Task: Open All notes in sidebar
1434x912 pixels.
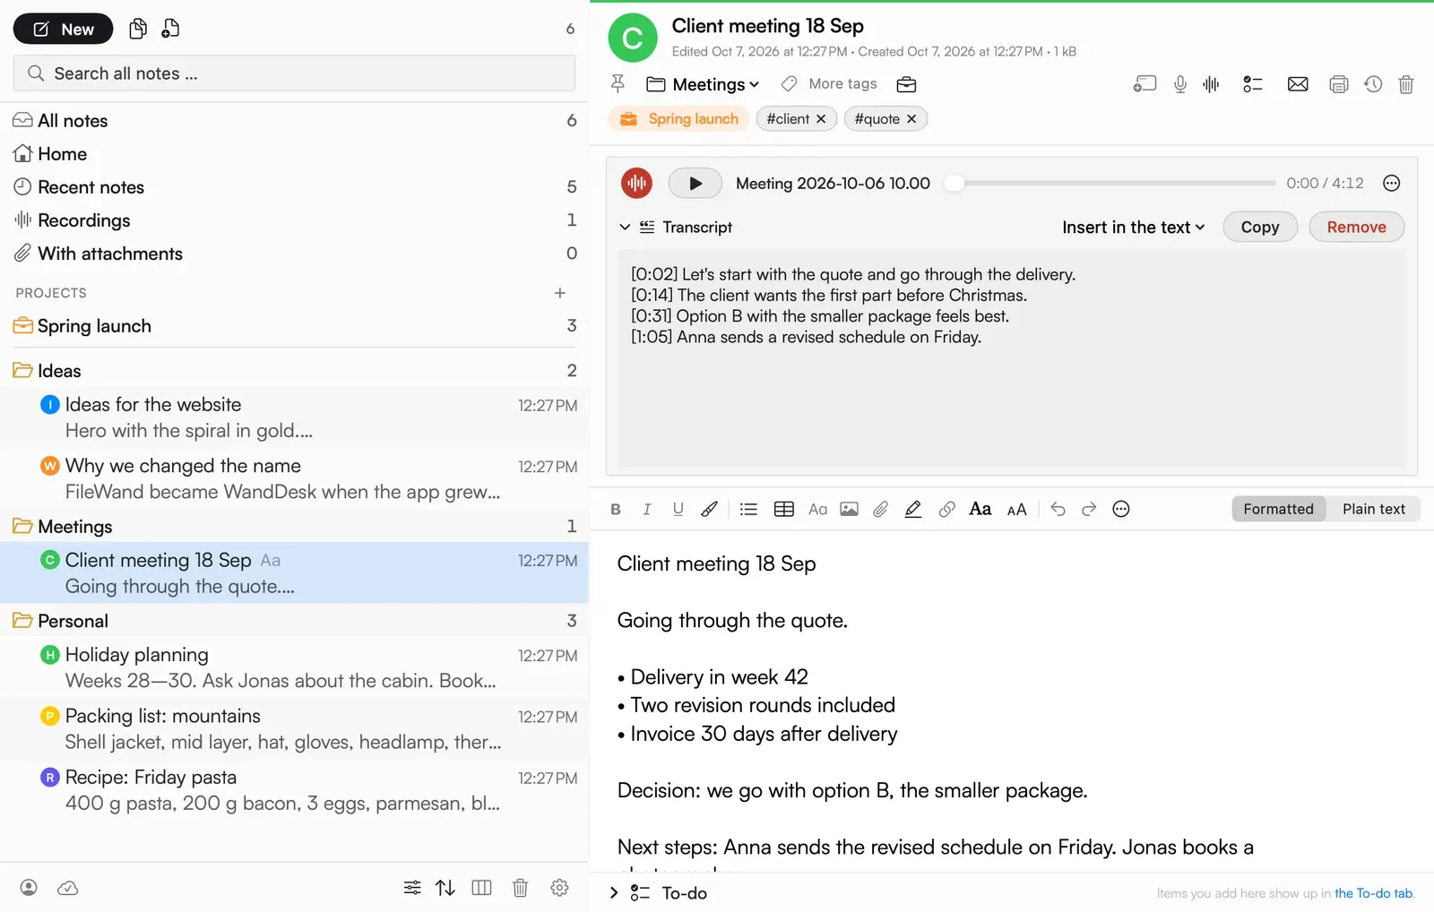Action: pos(294,120)
